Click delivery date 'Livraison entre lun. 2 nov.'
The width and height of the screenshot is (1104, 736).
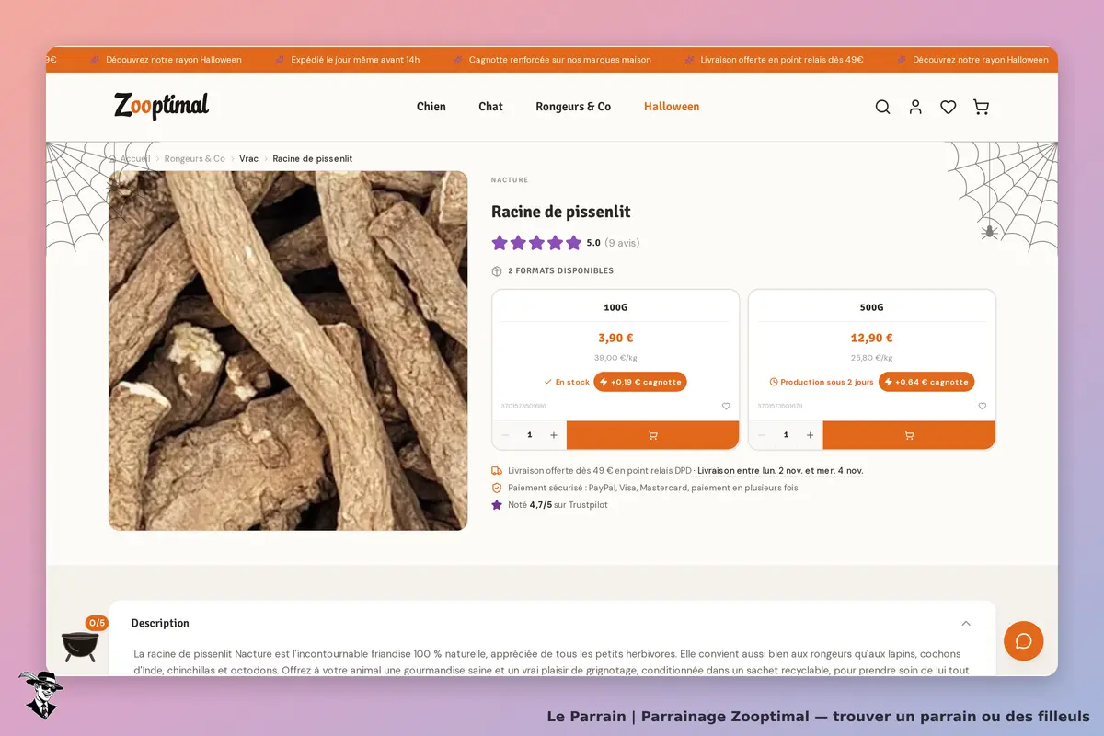[780, 471]
